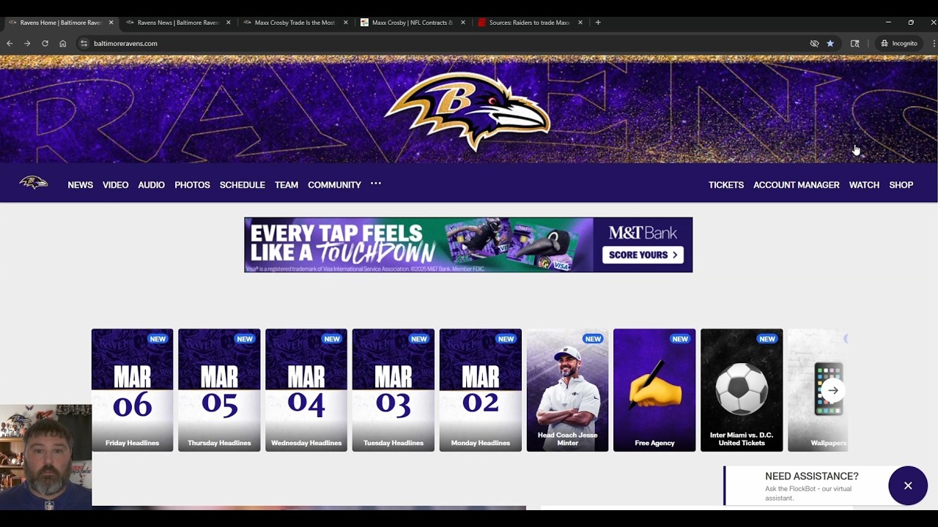938x527 pixels.
Task: Close the Maxx Crosby NFL Contracts tab
Action: click(463, 23)
